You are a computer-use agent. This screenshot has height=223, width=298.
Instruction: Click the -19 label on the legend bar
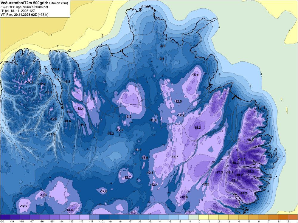click(12, 221)
